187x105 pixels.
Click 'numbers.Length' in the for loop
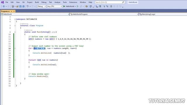point(61,48)
